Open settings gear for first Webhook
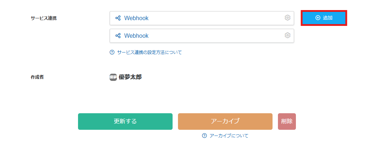 [x=287, y=18]
